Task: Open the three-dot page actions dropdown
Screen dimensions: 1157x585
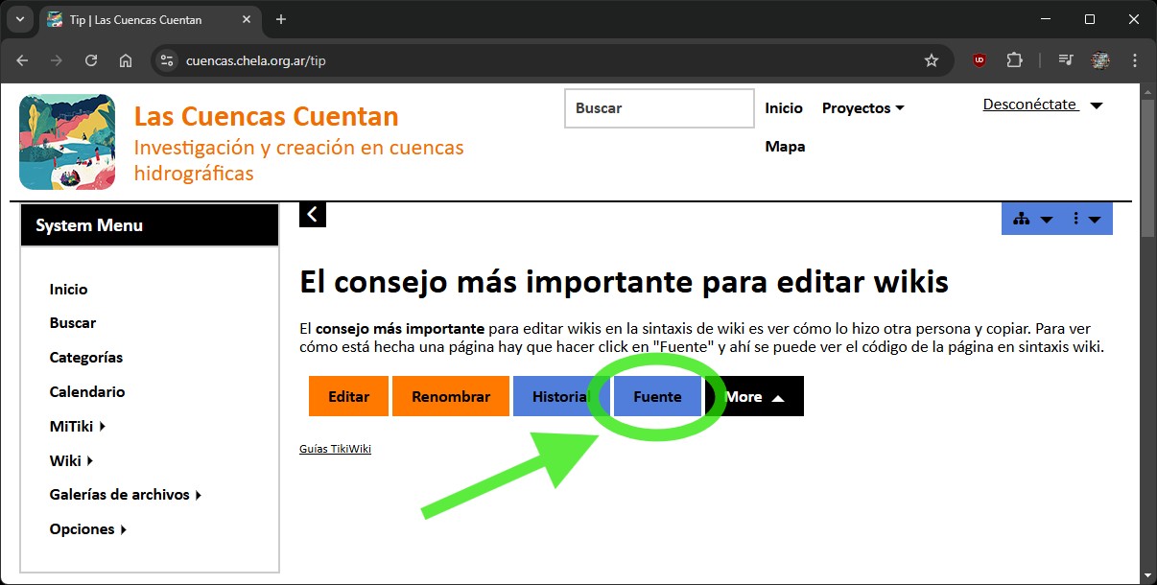Action: [x=1086, y=220]
